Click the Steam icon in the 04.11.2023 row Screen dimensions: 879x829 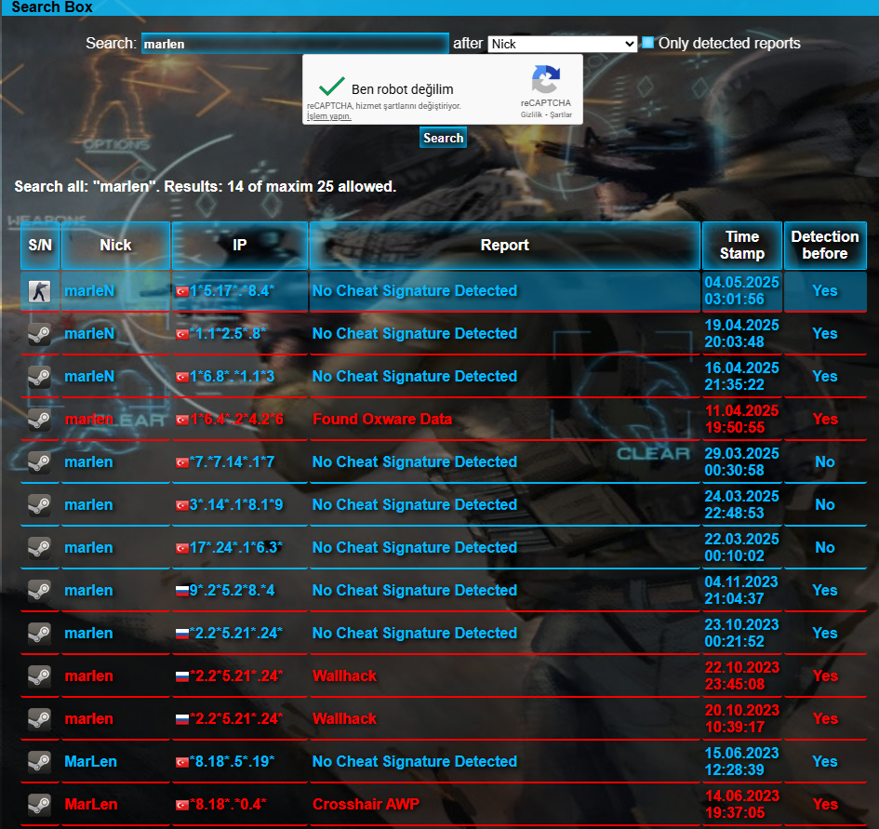point(40,590)
